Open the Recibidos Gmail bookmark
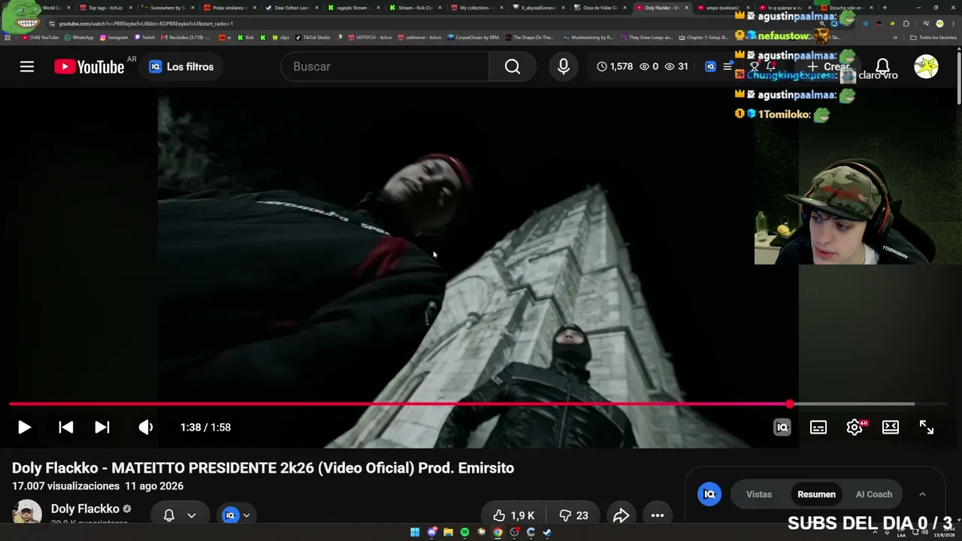The image size is (962, 541). pos(185,37)
